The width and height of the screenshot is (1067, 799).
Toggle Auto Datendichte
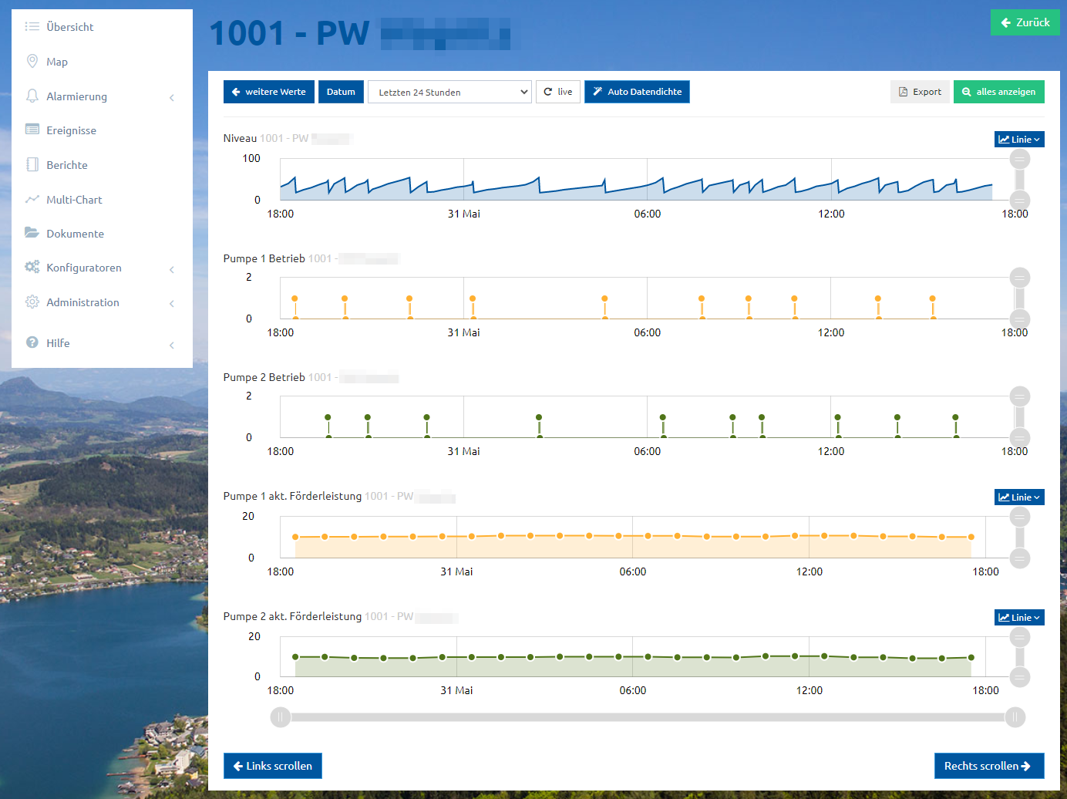(x=637, y=92)
